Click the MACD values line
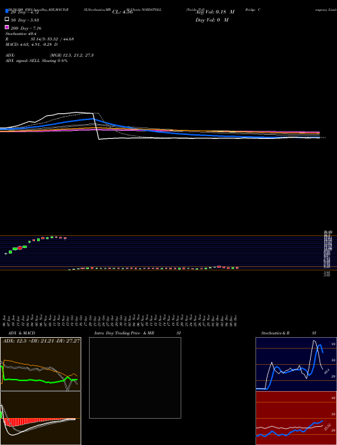This screenshot has height=445, width=337. point(32,44)
